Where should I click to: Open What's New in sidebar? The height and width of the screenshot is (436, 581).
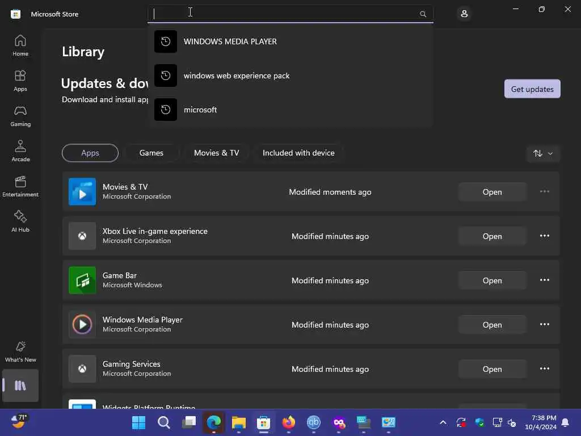pos(20,351)
